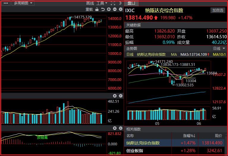Click the 13836.173-13881.51 range annotation
Viewport: 228px width, 156px height.
tap(178, 65)
